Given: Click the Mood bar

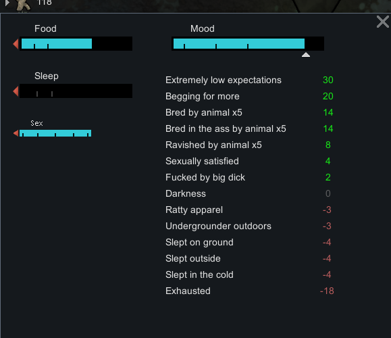Looking at the screenshot, I should coord(248,44).
